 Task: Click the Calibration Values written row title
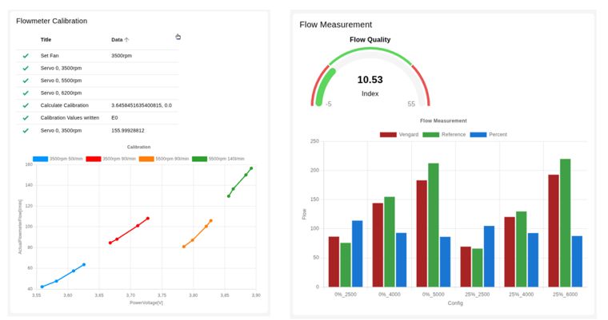coord(70,117)
